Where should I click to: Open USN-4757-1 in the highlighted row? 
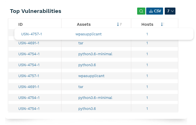(x=32, y=34)
